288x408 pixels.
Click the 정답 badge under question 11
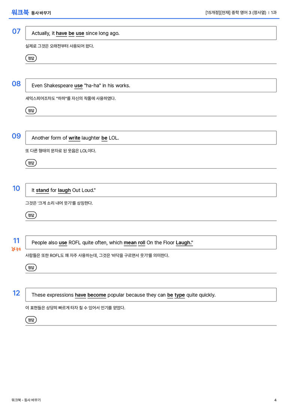pos(31,267)
